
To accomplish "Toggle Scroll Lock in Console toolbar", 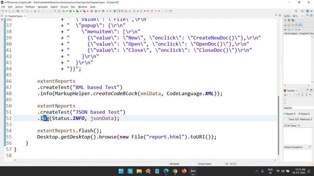I will pos(289,25).
